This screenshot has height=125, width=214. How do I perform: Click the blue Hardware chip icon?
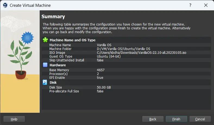pos(45,65)
